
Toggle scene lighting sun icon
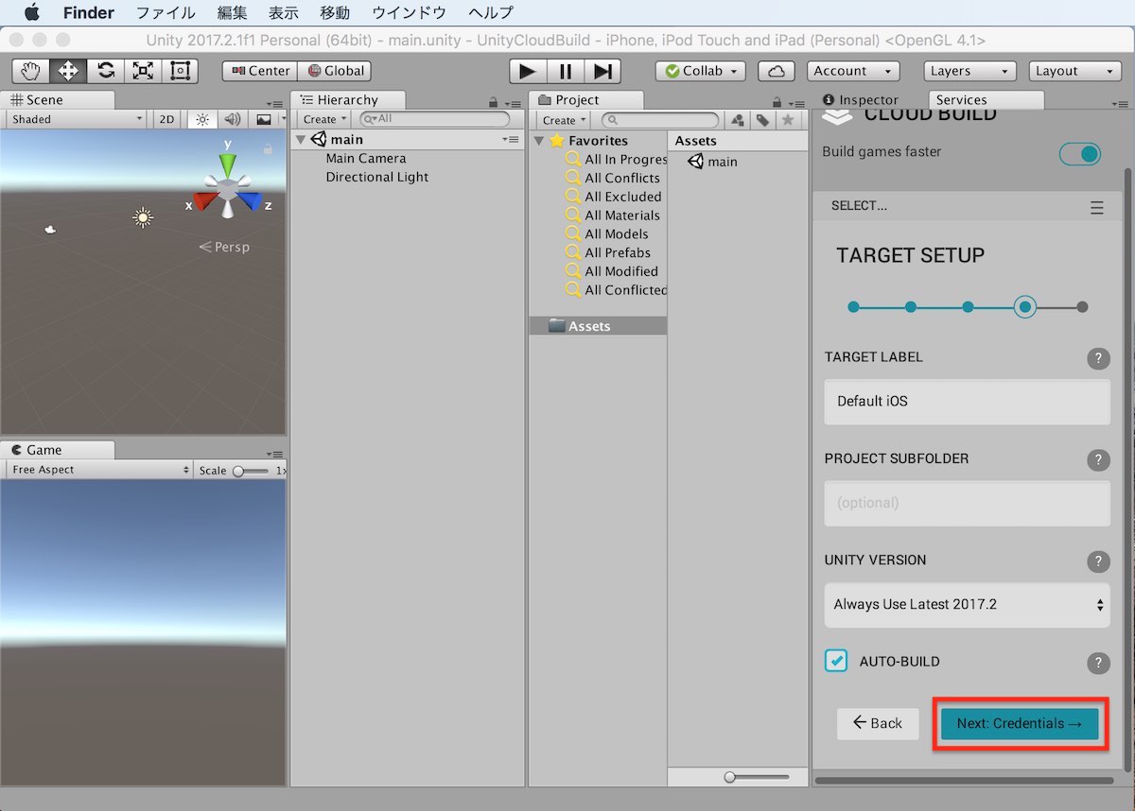pos(201,119)
